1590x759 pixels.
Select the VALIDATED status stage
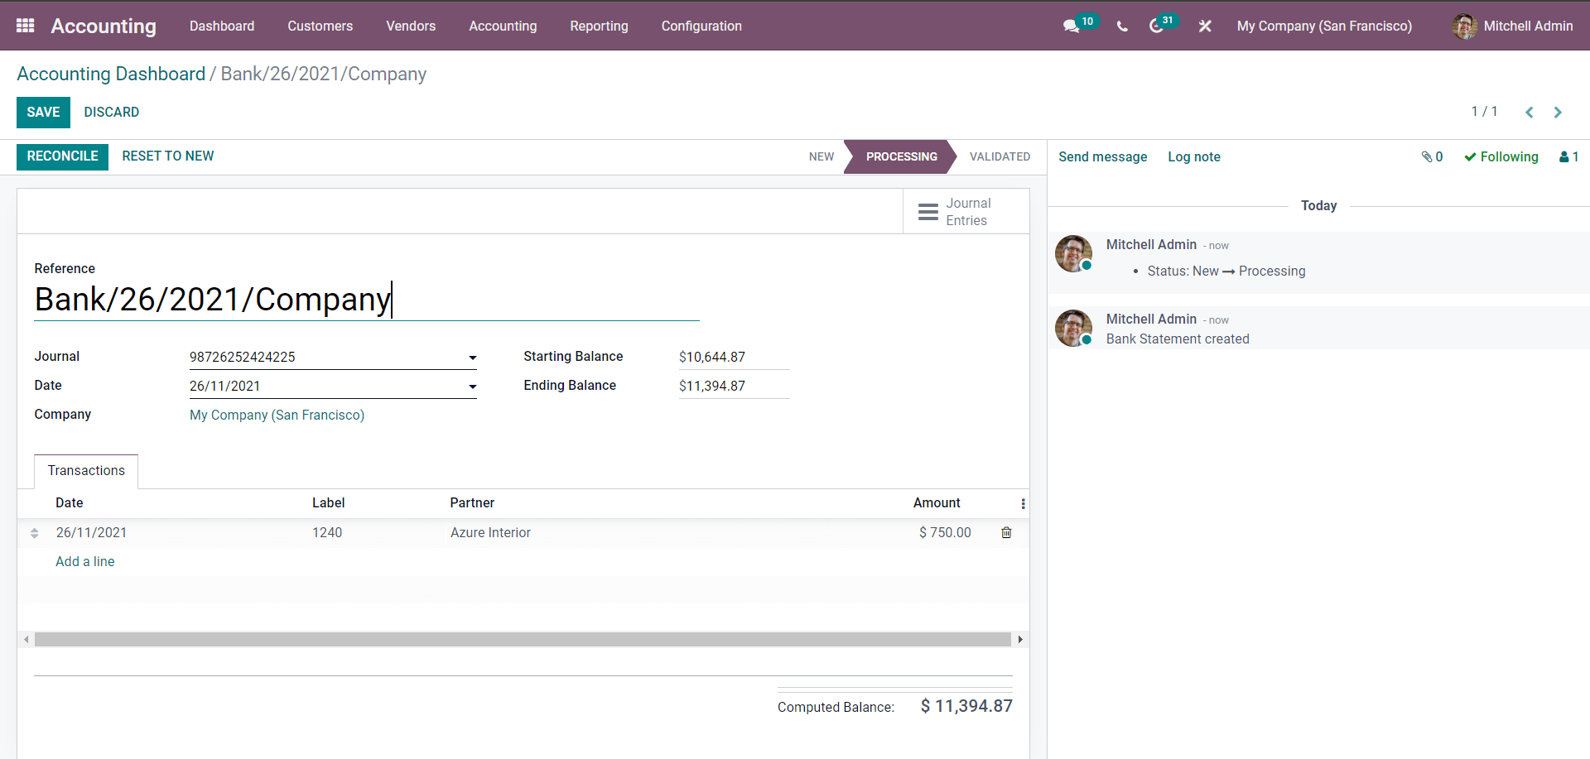point(1000,157)
